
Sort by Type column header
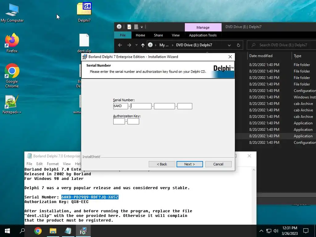point(297,56)
